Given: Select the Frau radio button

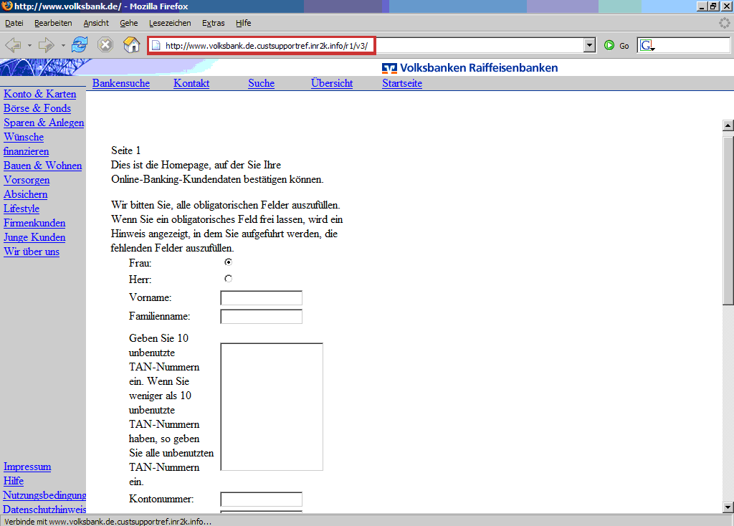Looking at the screenshot, I should [x=229, y=262].
